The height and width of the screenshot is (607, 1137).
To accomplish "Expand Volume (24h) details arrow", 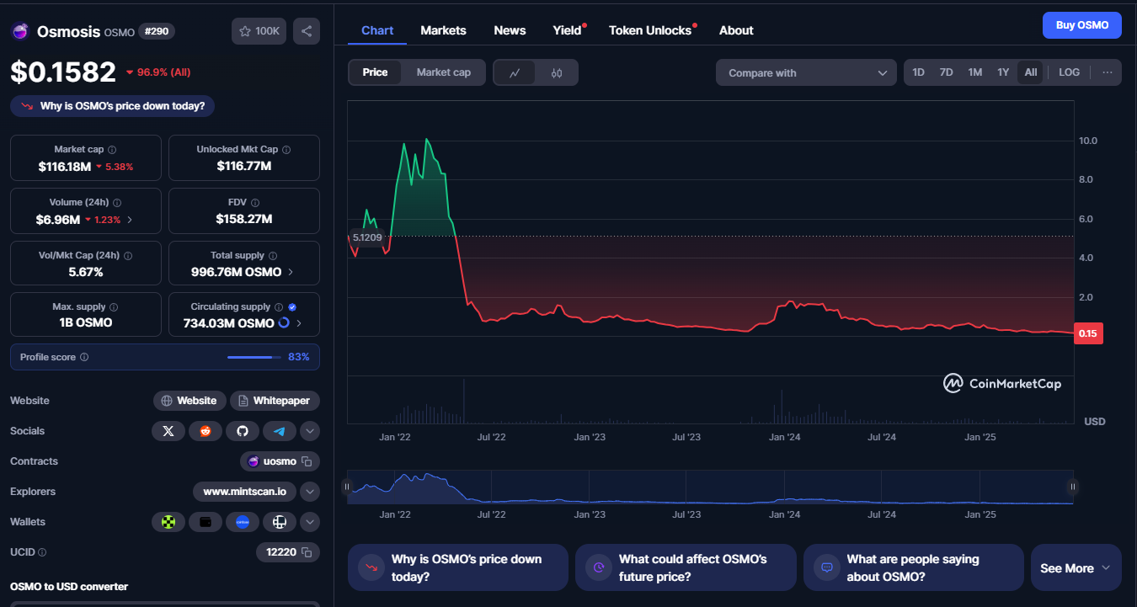I will tap(129, 220).
